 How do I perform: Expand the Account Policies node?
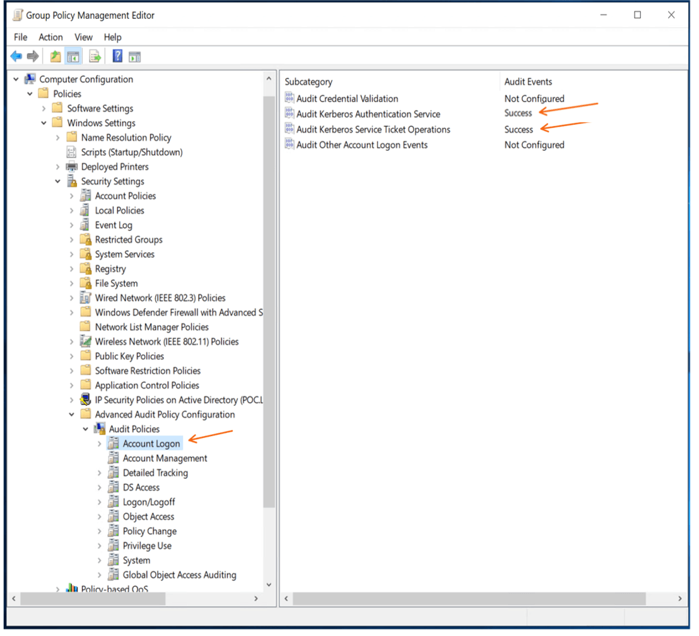pyautogui.click(x=72, y=196)
